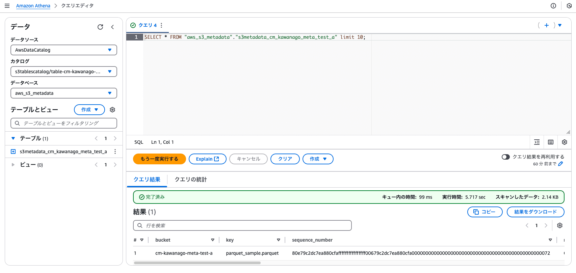The height and width of the screenshot is (273, 576).
Task: Click the クリア button
Action: click(x=285, y=159)
